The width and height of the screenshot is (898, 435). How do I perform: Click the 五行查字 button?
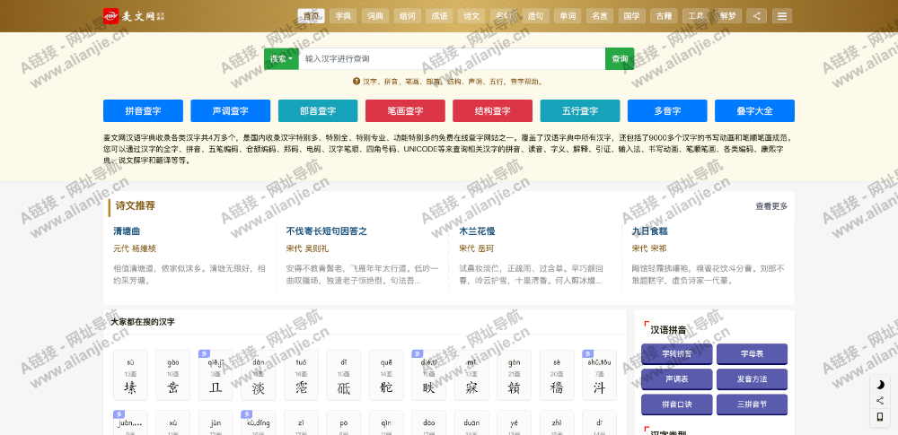(x=580, y=111)
